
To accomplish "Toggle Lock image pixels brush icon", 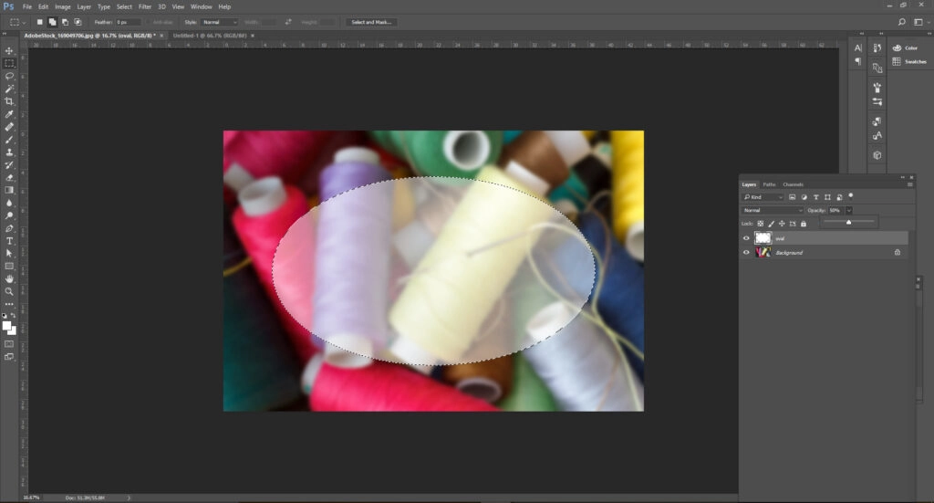I will click(x=771, y=224).
